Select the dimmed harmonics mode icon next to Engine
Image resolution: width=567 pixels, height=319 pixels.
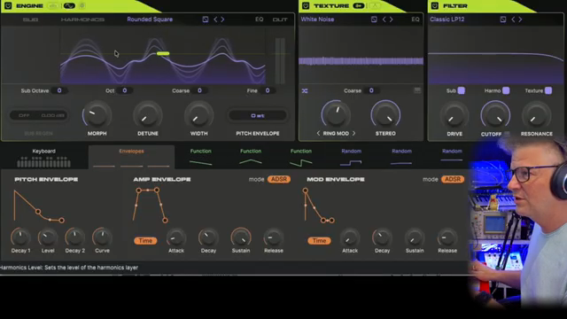(x=53, y=6)
